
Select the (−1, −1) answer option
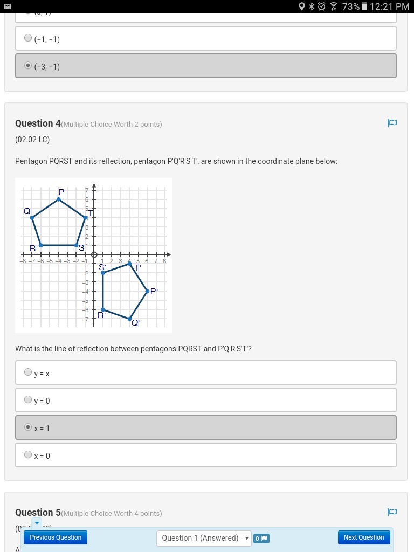[28, 38]
